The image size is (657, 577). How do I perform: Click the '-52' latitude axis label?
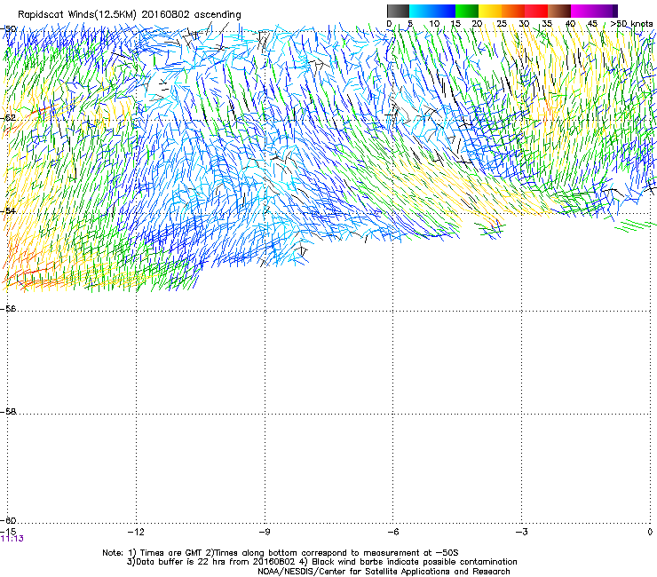(x=8, y=118)
